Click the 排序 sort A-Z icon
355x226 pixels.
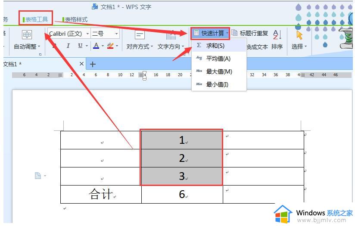277,34
